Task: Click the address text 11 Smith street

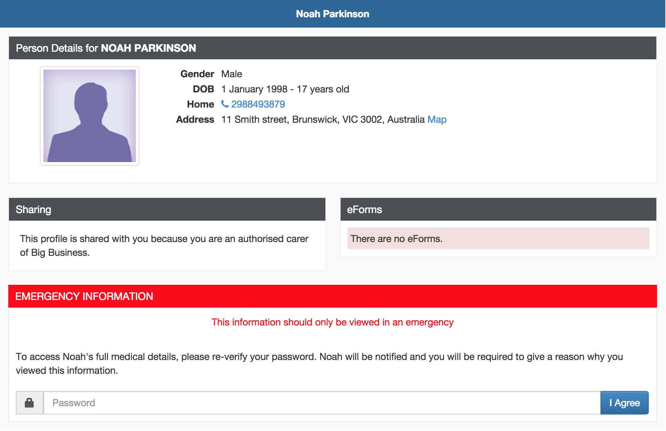Action: click(323, 119)
